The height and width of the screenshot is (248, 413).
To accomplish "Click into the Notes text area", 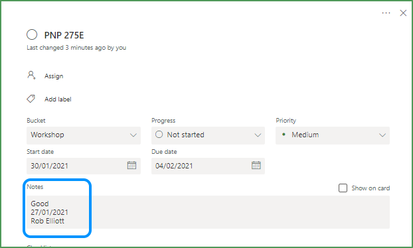I will [208, 212].
